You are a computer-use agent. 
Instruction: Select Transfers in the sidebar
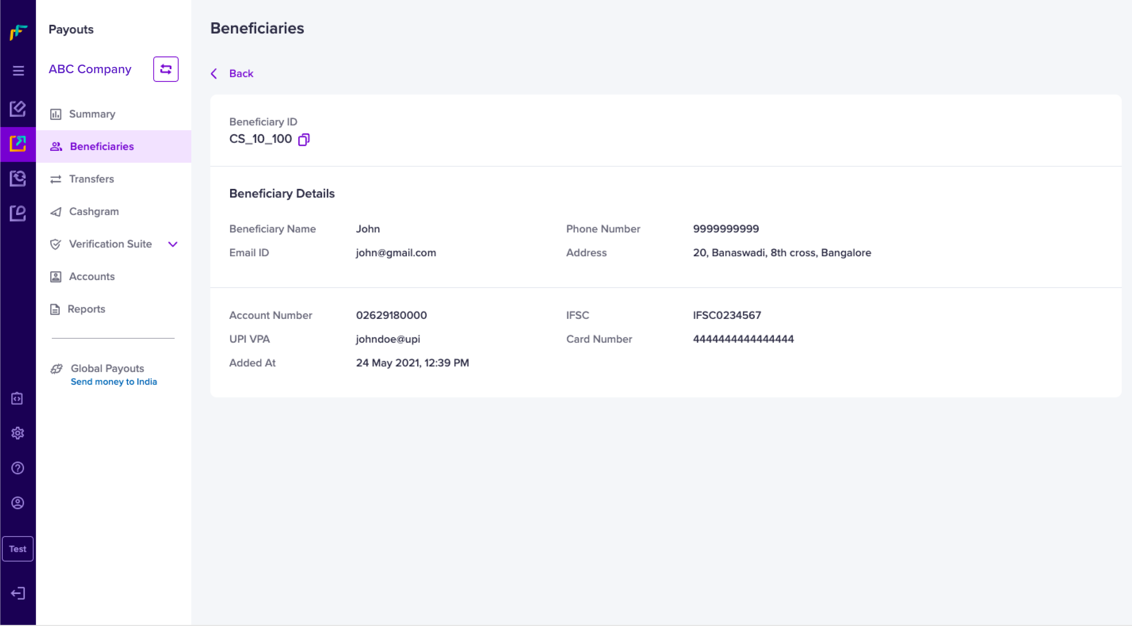91,179
